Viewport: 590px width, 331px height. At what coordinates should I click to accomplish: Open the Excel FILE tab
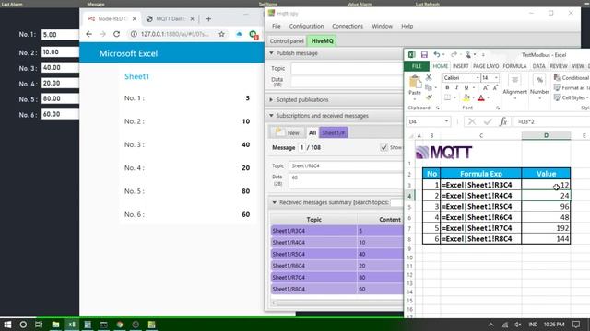coord(416,66)
